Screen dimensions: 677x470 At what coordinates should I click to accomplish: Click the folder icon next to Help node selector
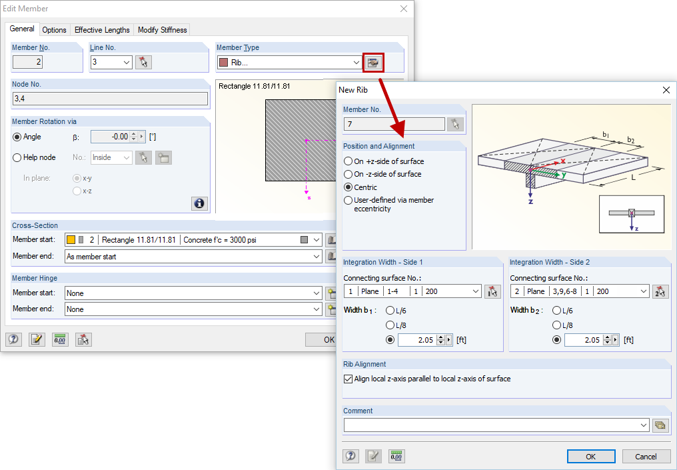[x=163, y=157]
